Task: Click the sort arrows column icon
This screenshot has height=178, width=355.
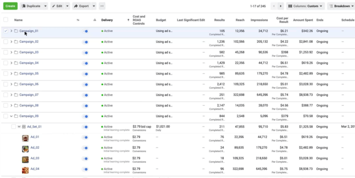Action: (x=78, y=20)
